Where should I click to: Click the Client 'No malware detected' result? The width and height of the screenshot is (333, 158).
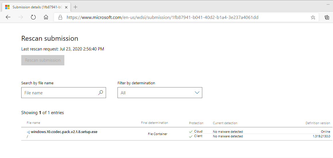228,136
